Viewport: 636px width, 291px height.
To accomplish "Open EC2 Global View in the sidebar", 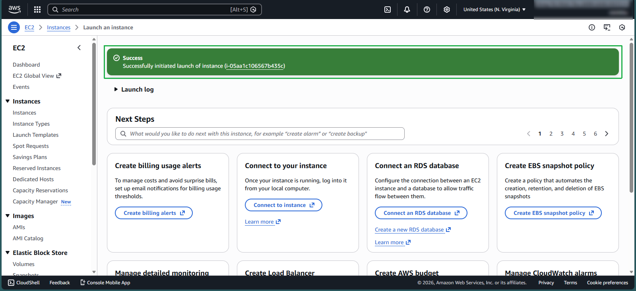I will 33,76.
